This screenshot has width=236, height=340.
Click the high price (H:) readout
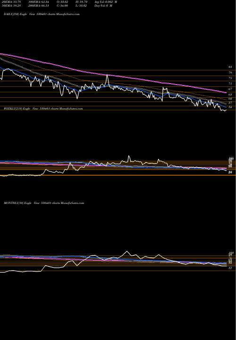pyautogui.click(x=82, y=2)
